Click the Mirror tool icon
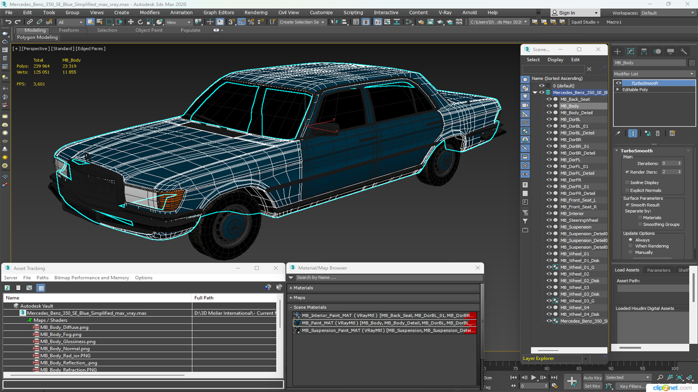698x392 pixels. tap(334, 22)
